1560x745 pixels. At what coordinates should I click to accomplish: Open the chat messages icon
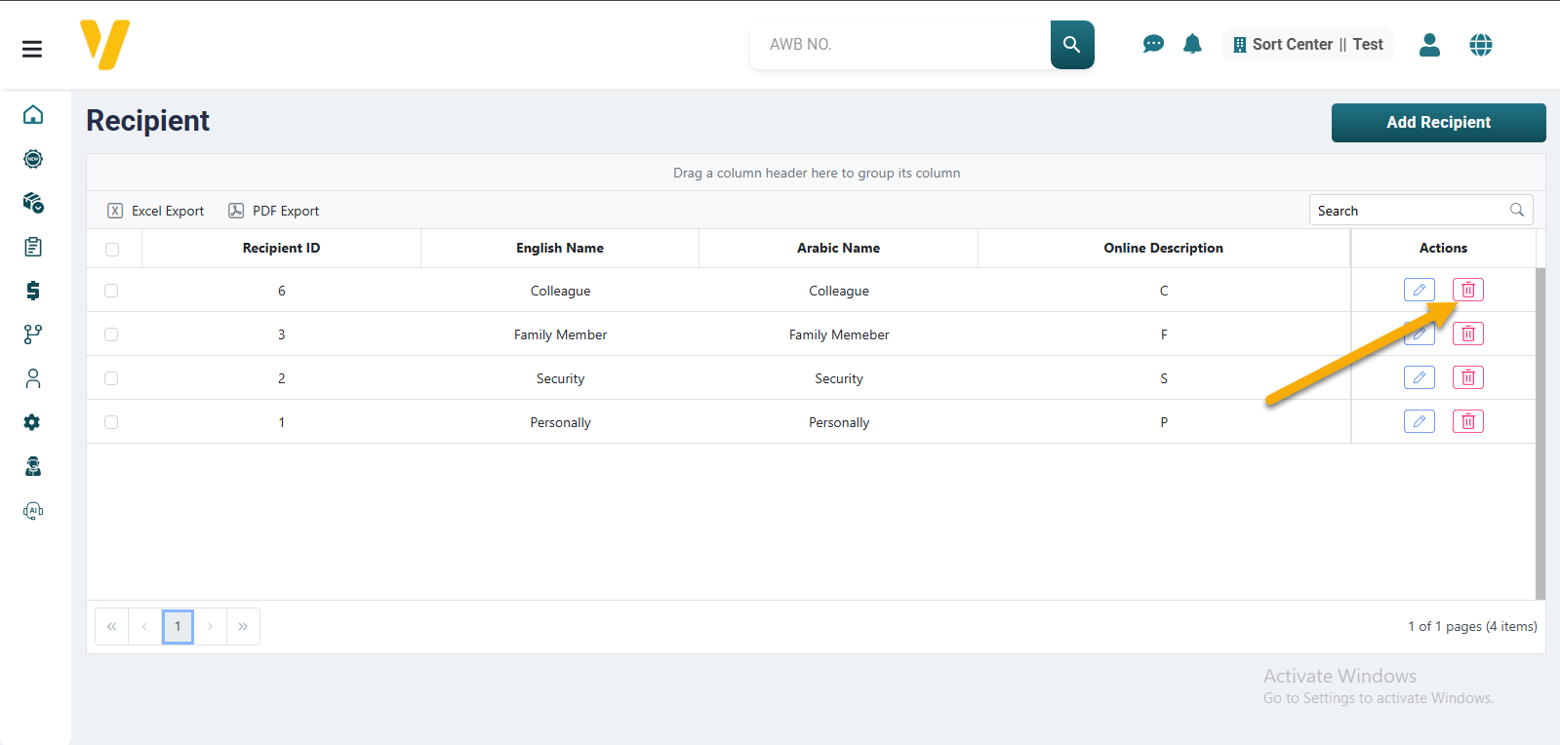(1153, 45)
